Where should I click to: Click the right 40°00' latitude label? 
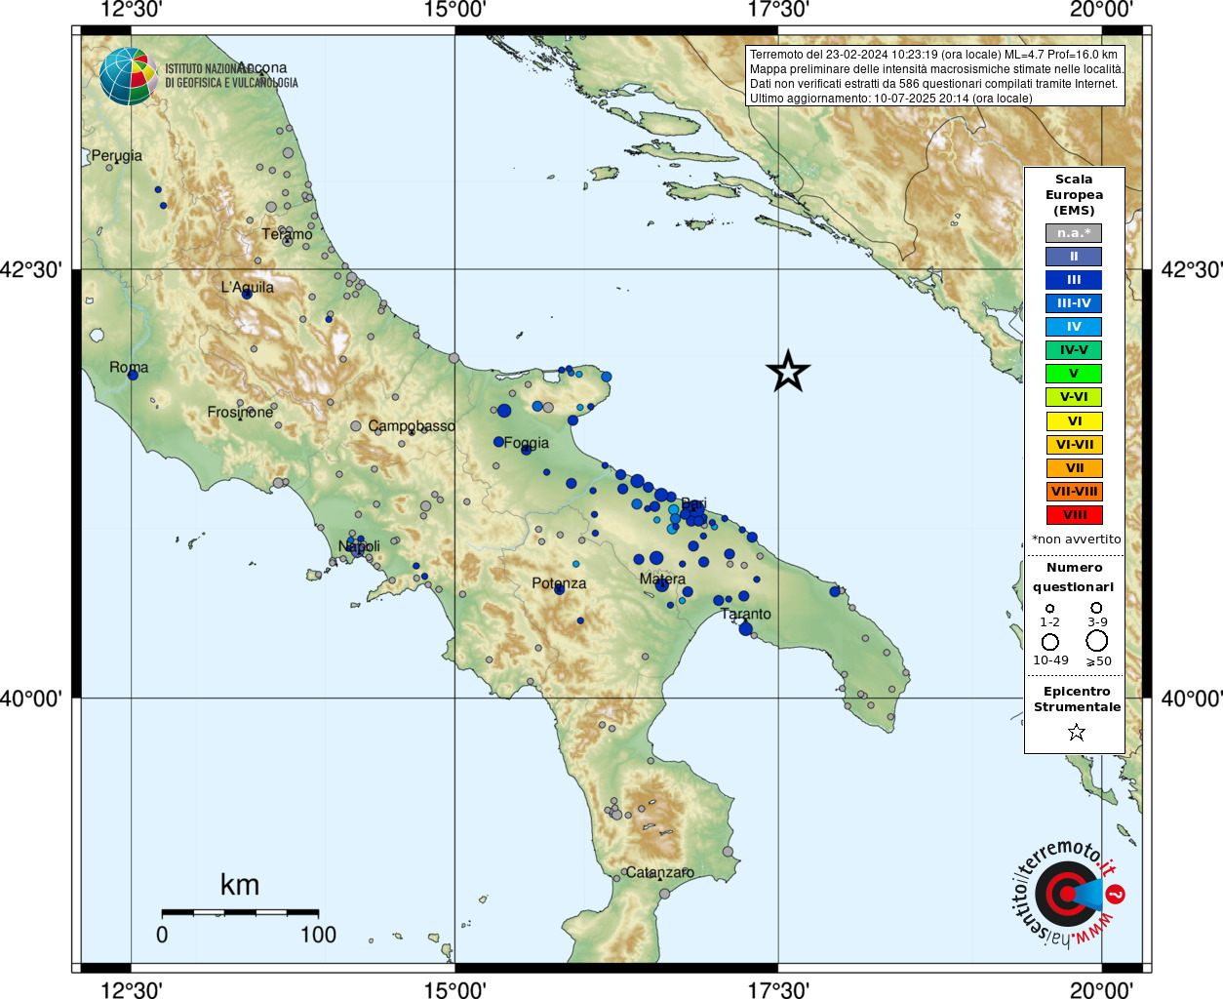coord(1192,699)
